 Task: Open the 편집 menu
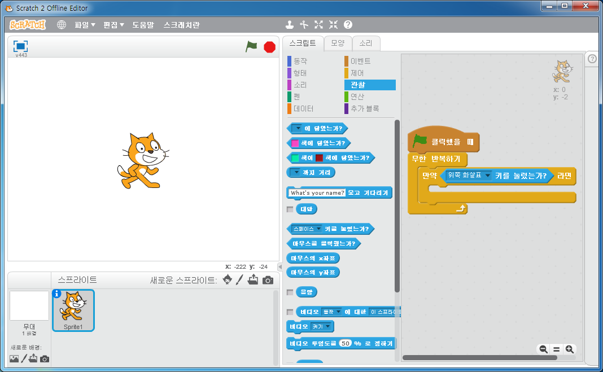[113, 25]
